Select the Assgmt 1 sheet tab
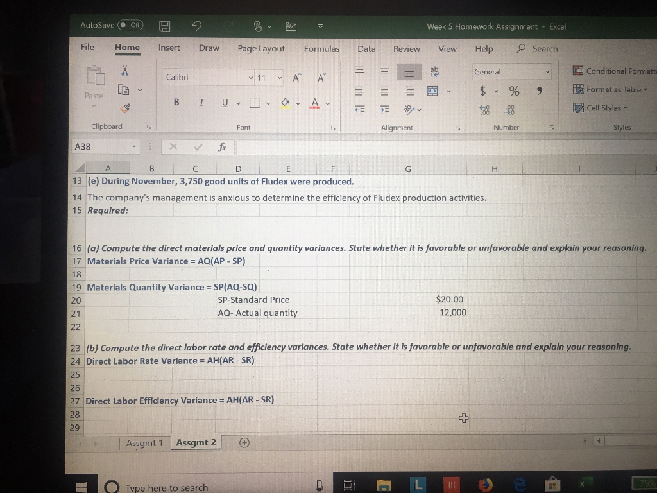Image resolution: width=657 pixels, height=493 pixels. coord(144,442)
